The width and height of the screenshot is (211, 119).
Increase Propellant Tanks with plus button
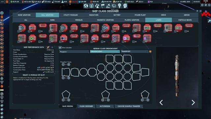69,64
